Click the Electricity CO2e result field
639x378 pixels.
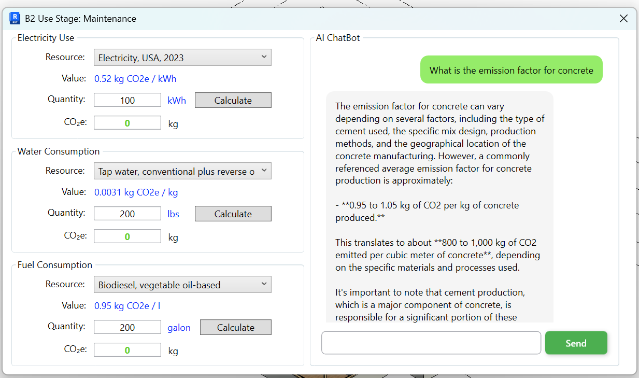pyautogui.click(x=127, y=123)
